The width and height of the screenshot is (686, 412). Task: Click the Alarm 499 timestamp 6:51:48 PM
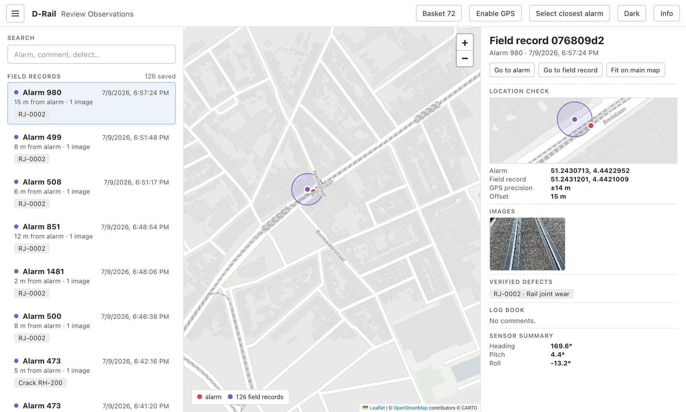pyautogui.click(x=135, y=138)
